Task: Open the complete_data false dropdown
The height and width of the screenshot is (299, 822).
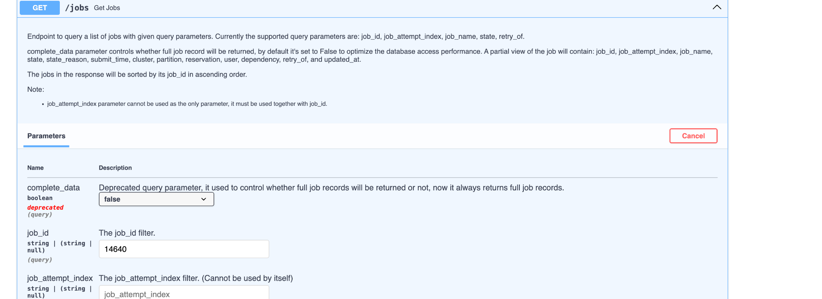Action: click(x=156, y=199)
